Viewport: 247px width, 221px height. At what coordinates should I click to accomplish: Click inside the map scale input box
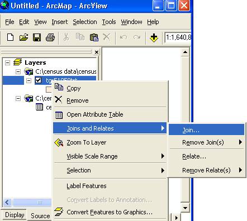pyautogui.click(x=178, y=37)
